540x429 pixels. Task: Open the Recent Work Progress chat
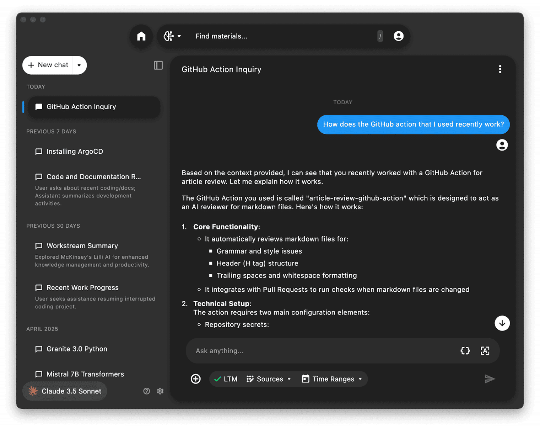(x=94, y=297)
